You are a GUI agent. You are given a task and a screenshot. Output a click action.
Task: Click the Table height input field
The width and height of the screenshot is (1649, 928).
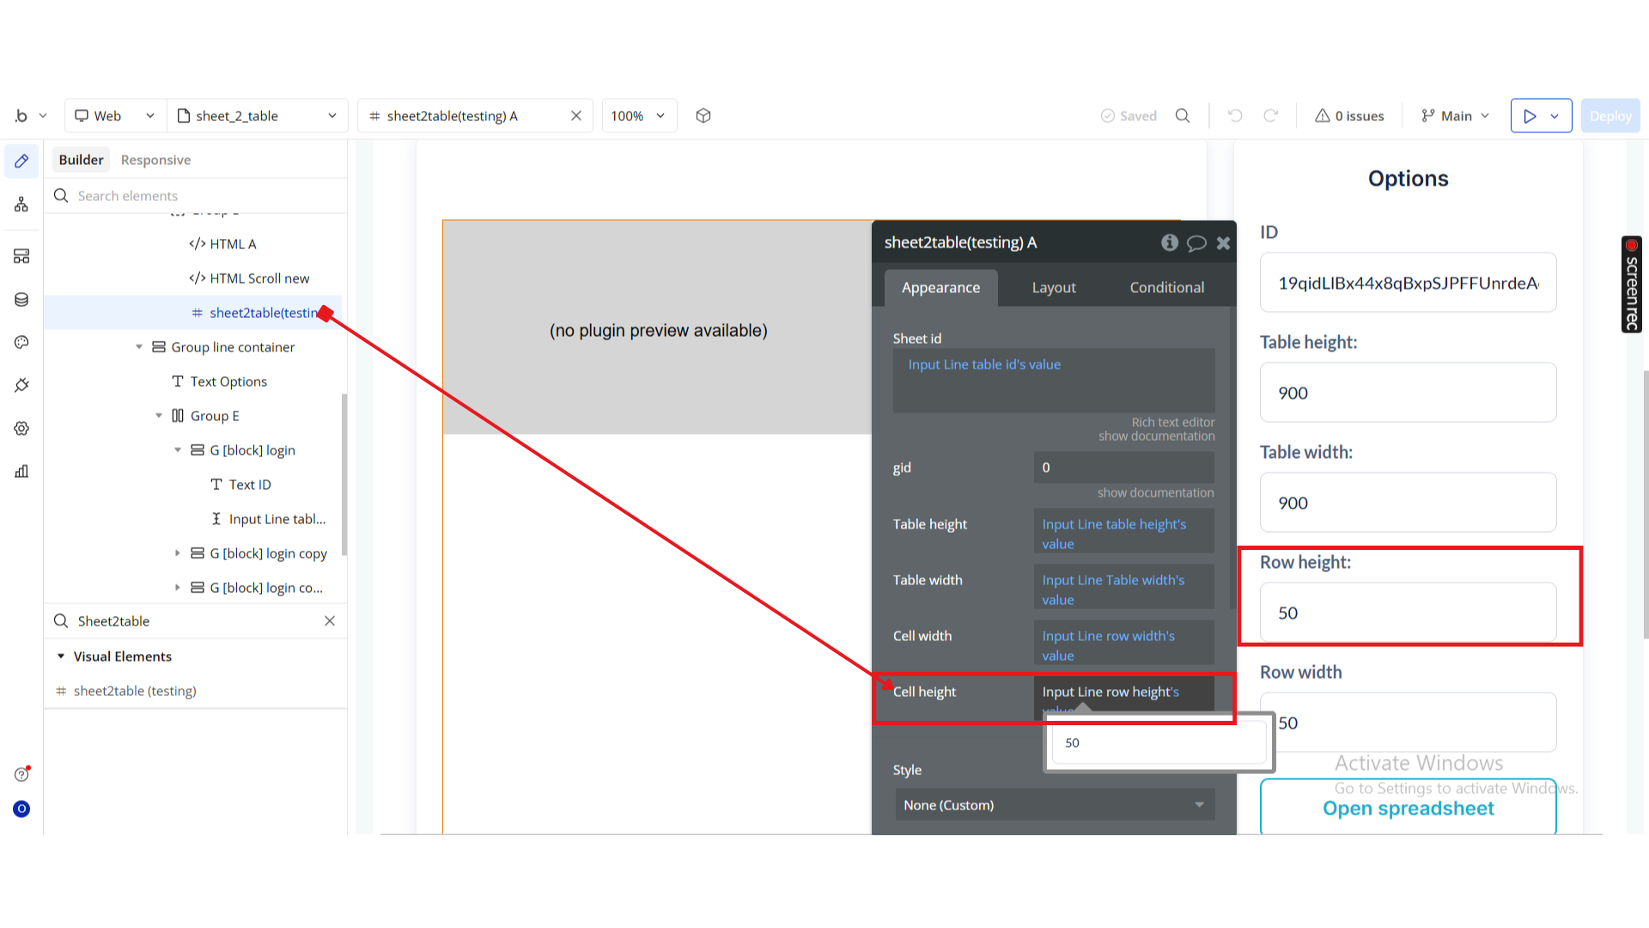point(1408,393)
